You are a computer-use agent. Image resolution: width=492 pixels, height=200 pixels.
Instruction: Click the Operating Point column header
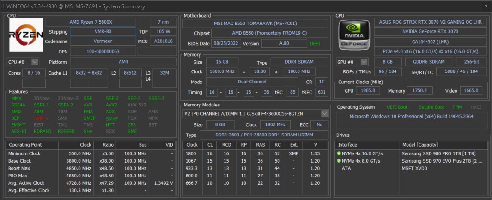[x=32, y=145]
